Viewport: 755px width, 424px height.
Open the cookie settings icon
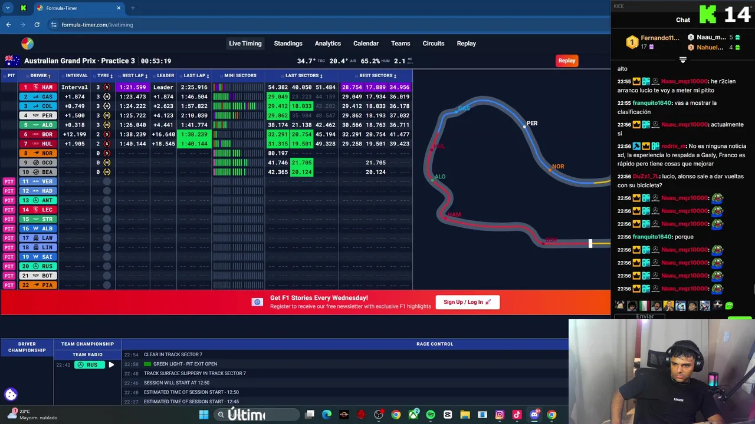11,395
